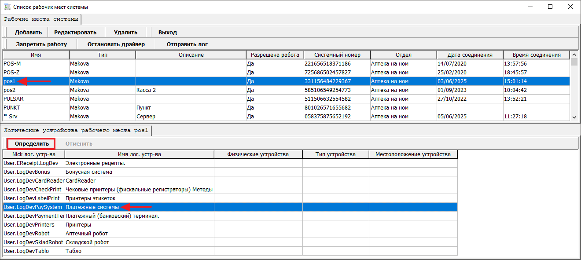Click the Дата соединения column header
The width and height of the screenshot is (581, 260).
click(470, 55)
